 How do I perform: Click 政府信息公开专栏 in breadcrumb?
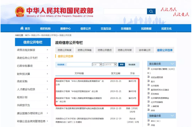(49, 35)
